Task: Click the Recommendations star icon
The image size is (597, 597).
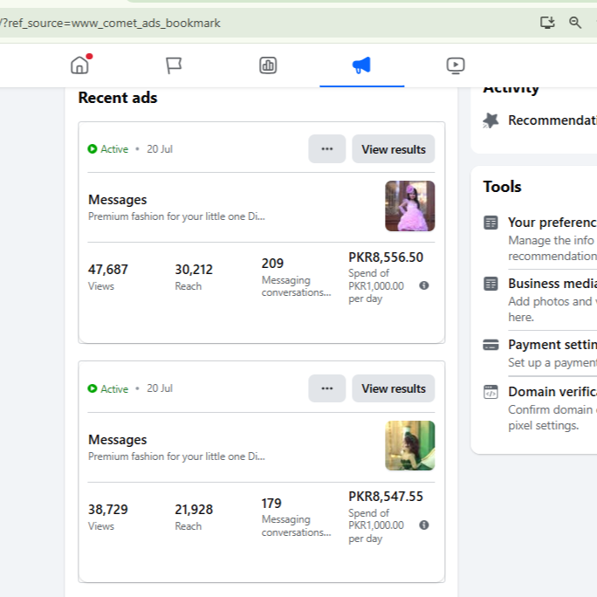Action: point(491,120)
